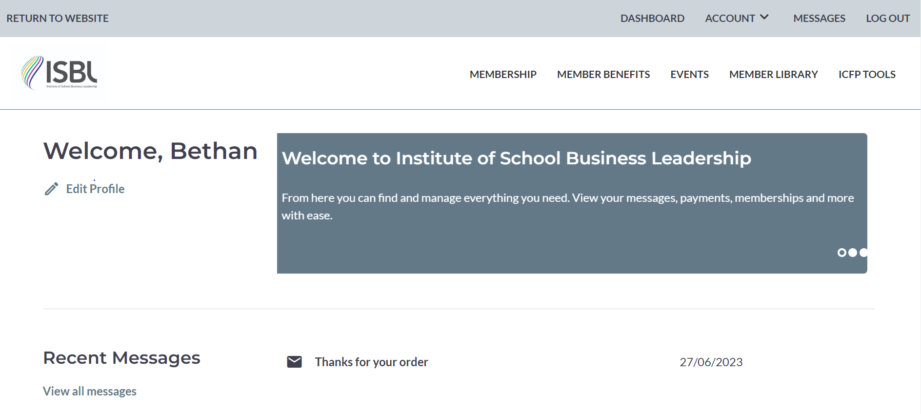
Task: Select the second carousel dot
Action: pos(853,253)
